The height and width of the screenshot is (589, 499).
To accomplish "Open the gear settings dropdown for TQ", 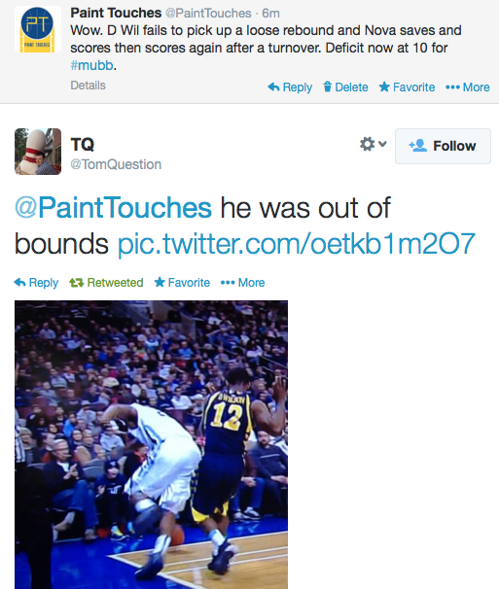I will coord(373,144).
